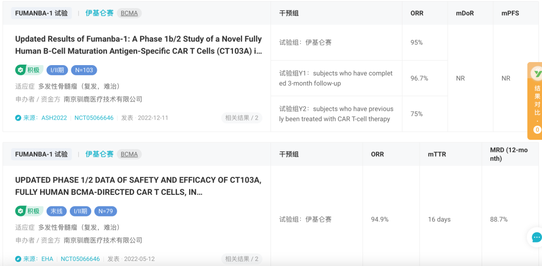Screen dimensions: 542x266
Task: Open NCT05066646 link in first trial card
Action: tap(94, 118)
